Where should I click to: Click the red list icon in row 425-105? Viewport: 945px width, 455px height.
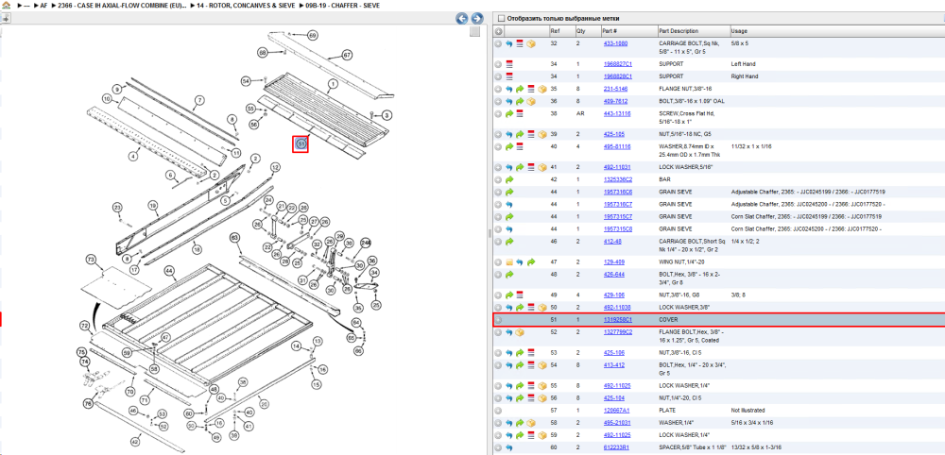(x=531, y=134)
